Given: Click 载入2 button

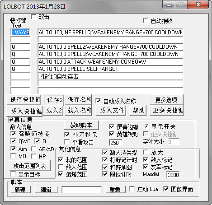Looking at the screenshot, I should pos(53,111).
